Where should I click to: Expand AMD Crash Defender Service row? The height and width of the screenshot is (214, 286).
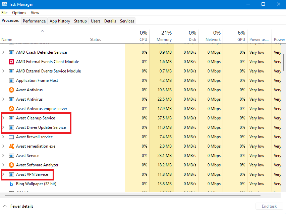coord(4,52)
